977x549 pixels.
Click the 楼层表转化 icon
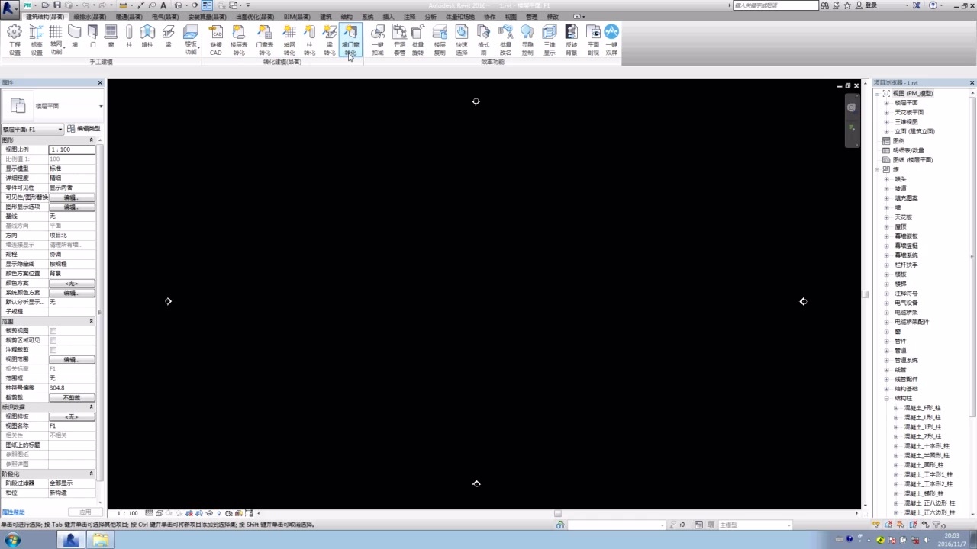click(239, 40)
